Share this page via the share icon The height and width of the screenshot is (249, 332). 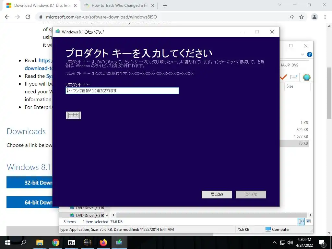pos(291,17)
